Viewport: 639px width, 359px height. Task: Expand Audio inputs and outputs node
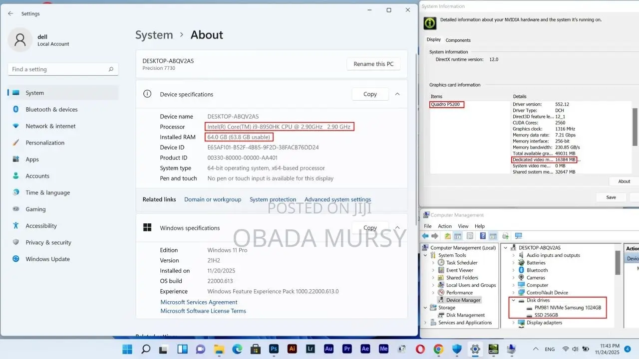pyautogui.click(x=513, y=255)
